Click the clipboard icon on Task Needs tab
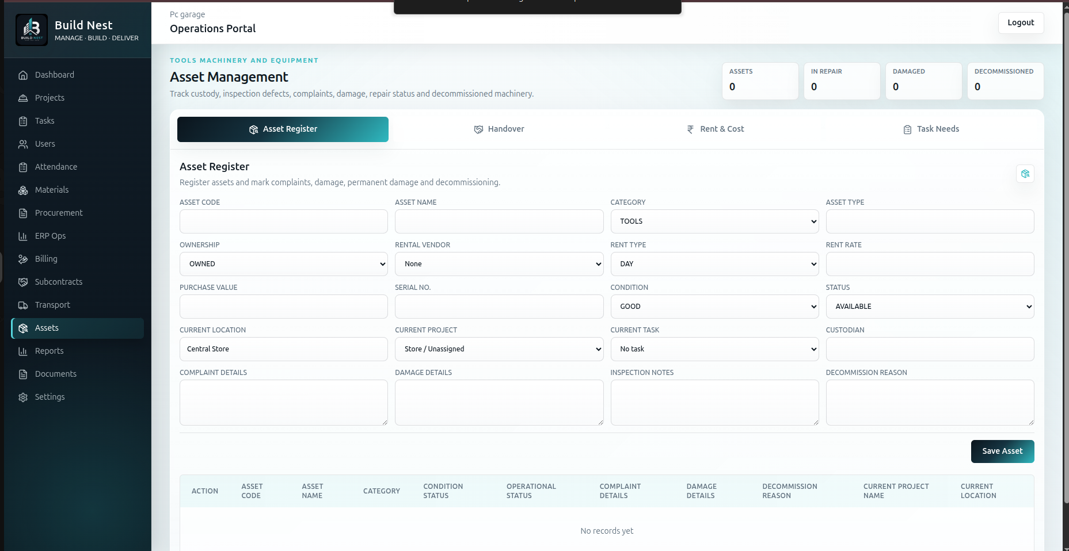 [x=907, y=129]
